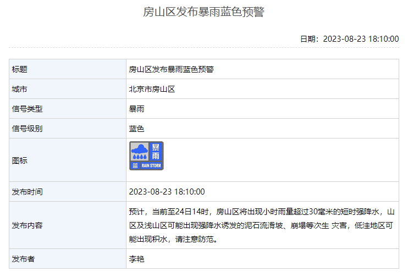Click the 北京市房山区 city value

click(152, 89)
